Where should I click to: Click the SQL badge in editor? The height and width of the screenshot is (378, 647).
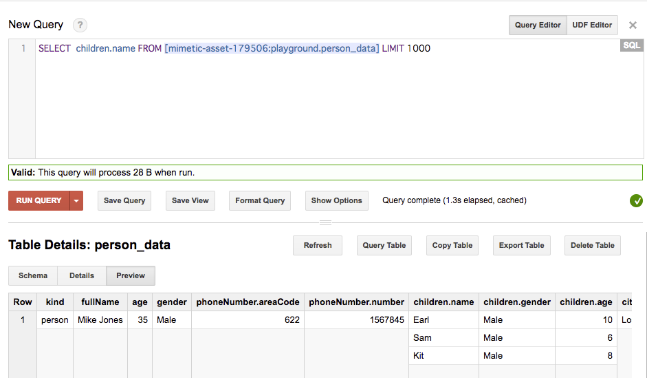[631, 45]
